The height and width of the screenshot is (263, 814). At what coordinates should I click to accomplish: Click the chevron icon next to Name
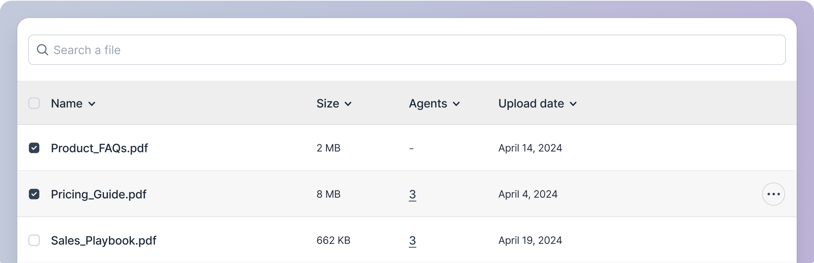coord(92,104)
